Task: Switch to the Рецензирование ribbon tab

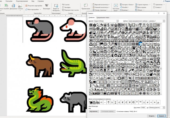Action: pos(22,1)
